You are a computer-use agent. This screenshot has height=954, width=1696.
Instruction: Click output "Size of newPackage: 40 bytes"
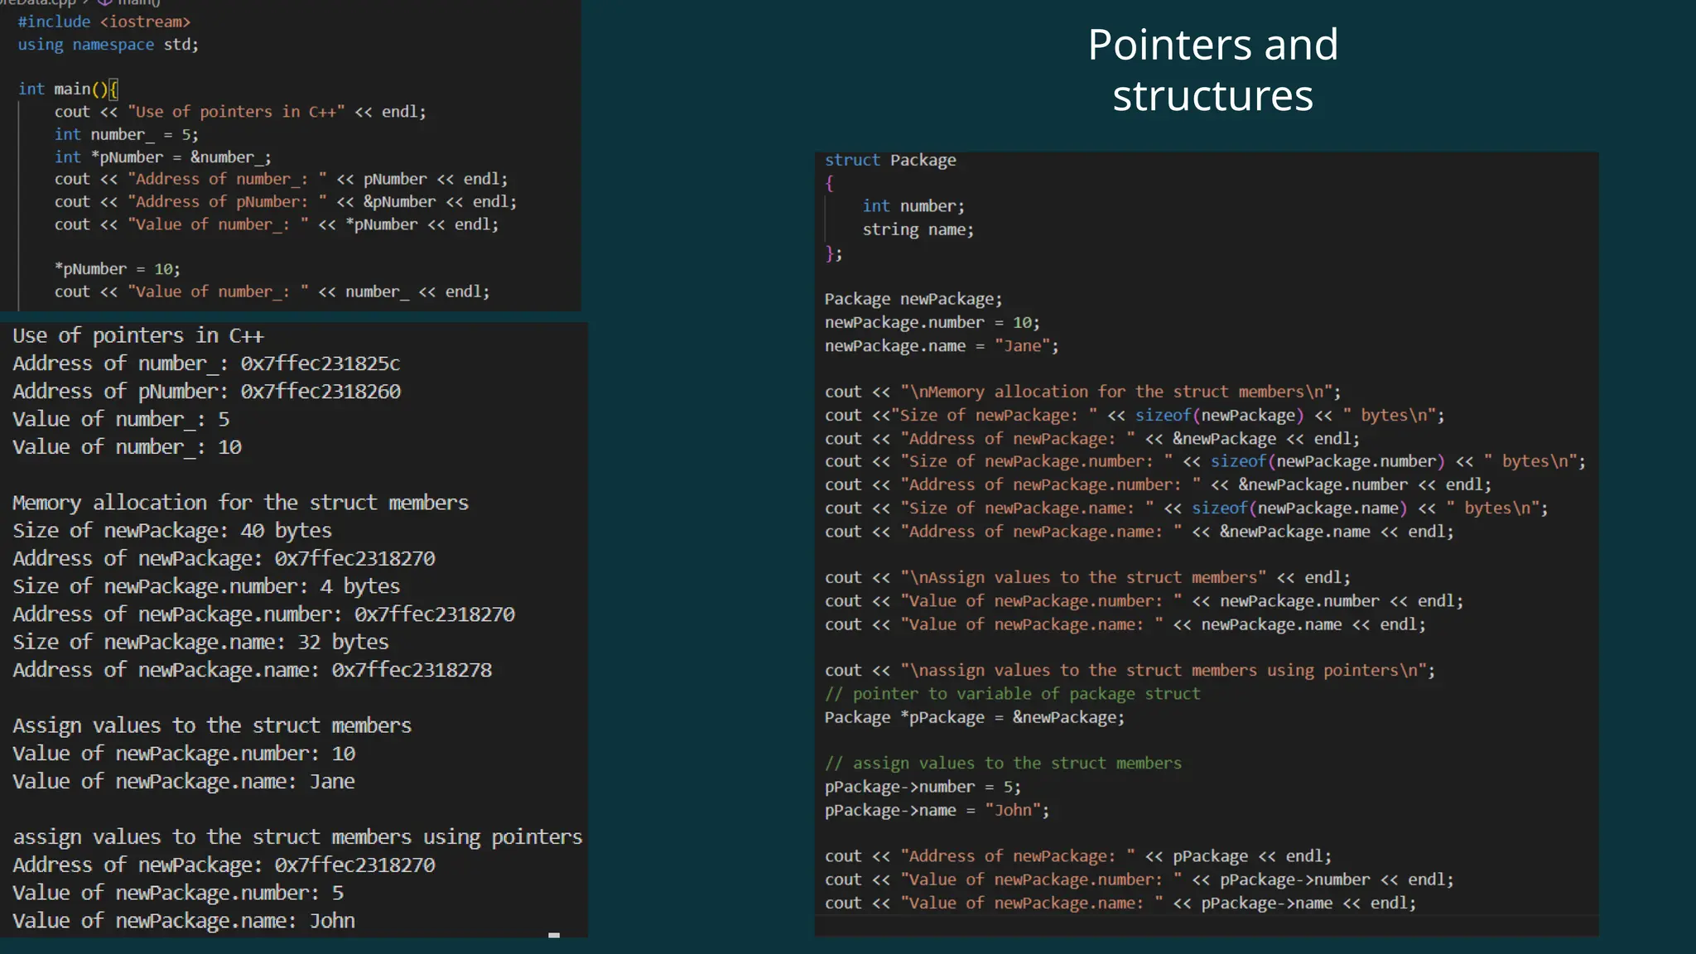click(x=172, y=531)
